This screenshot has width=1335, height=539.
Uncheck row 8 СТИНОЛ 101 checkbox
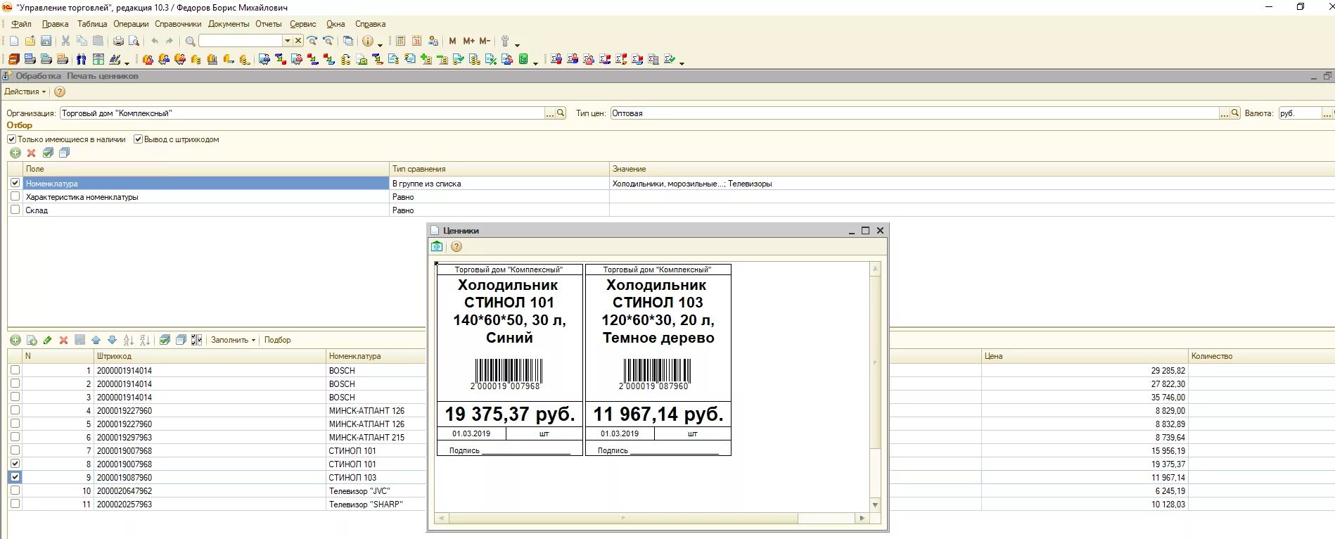[15, 464]
